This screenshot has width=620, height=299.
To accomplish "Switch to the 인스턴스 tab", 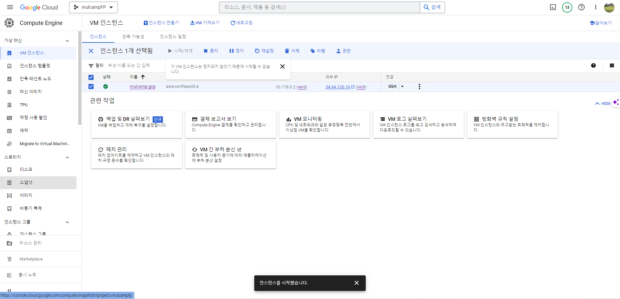I will click(98, 37).
